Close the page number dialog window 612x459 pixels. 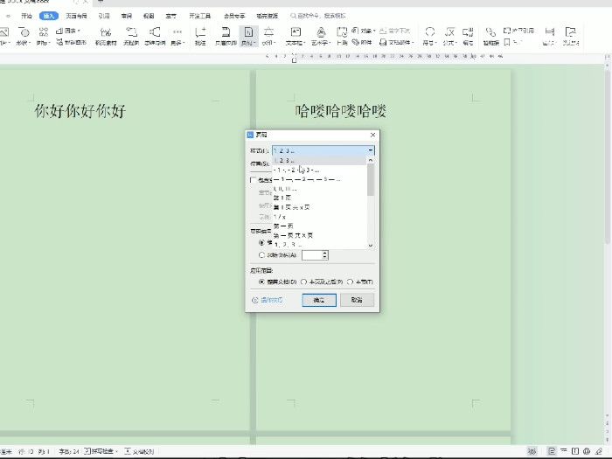click(372, 135)
